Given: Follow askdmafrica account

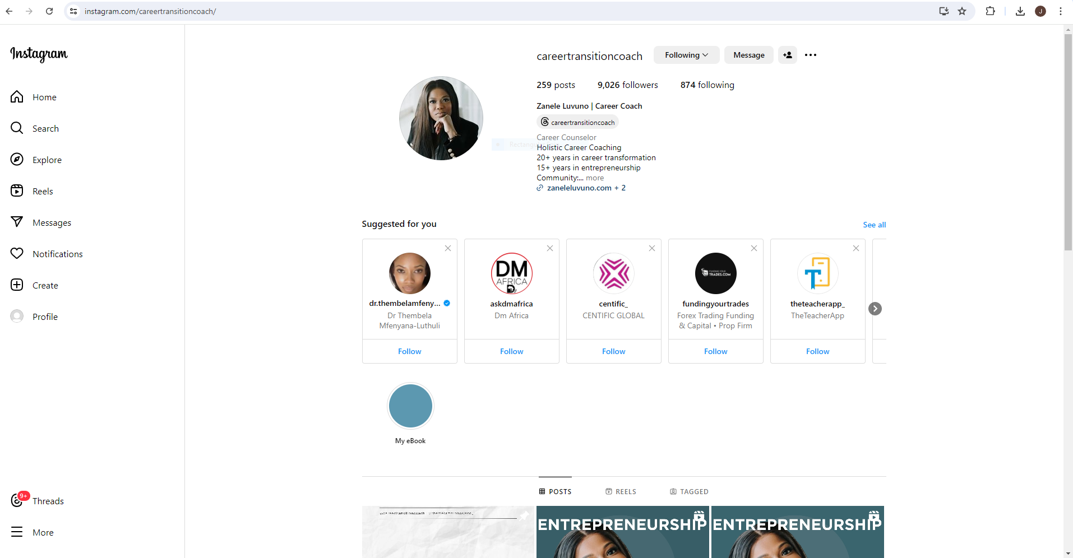Looking at the screenshot, I should click(512, 351).
